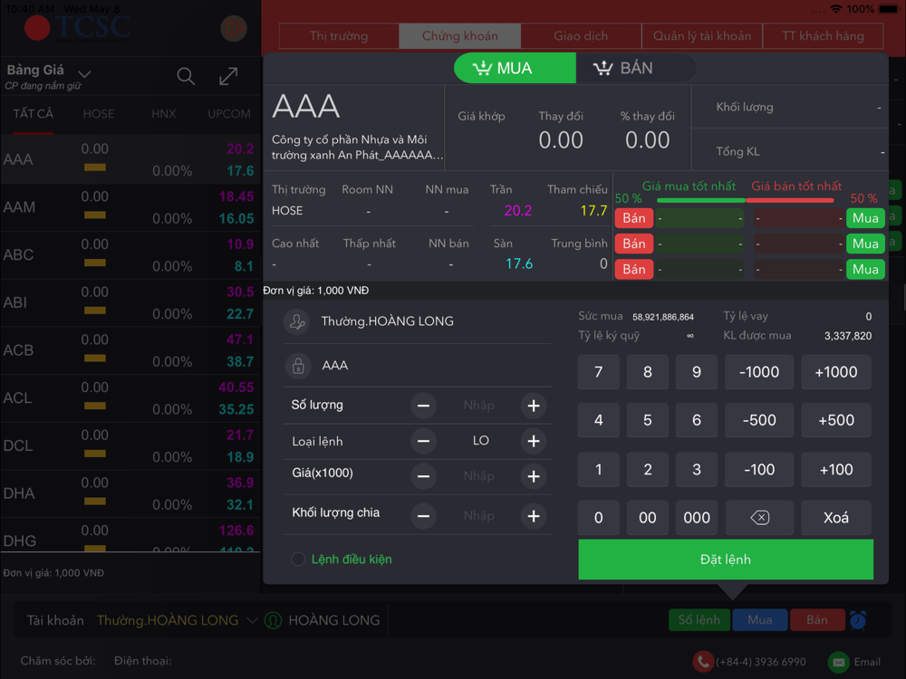Open the Tài khoản Thường.HOÀNG LONG dropdown

click(x=177, y=620)
